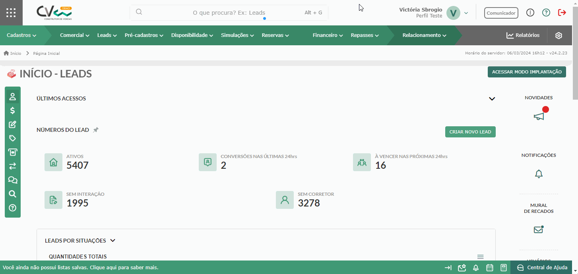The image size is (578, 274).
Task: Open the Cadastros dropdown menu
Action: coord(21,35)
